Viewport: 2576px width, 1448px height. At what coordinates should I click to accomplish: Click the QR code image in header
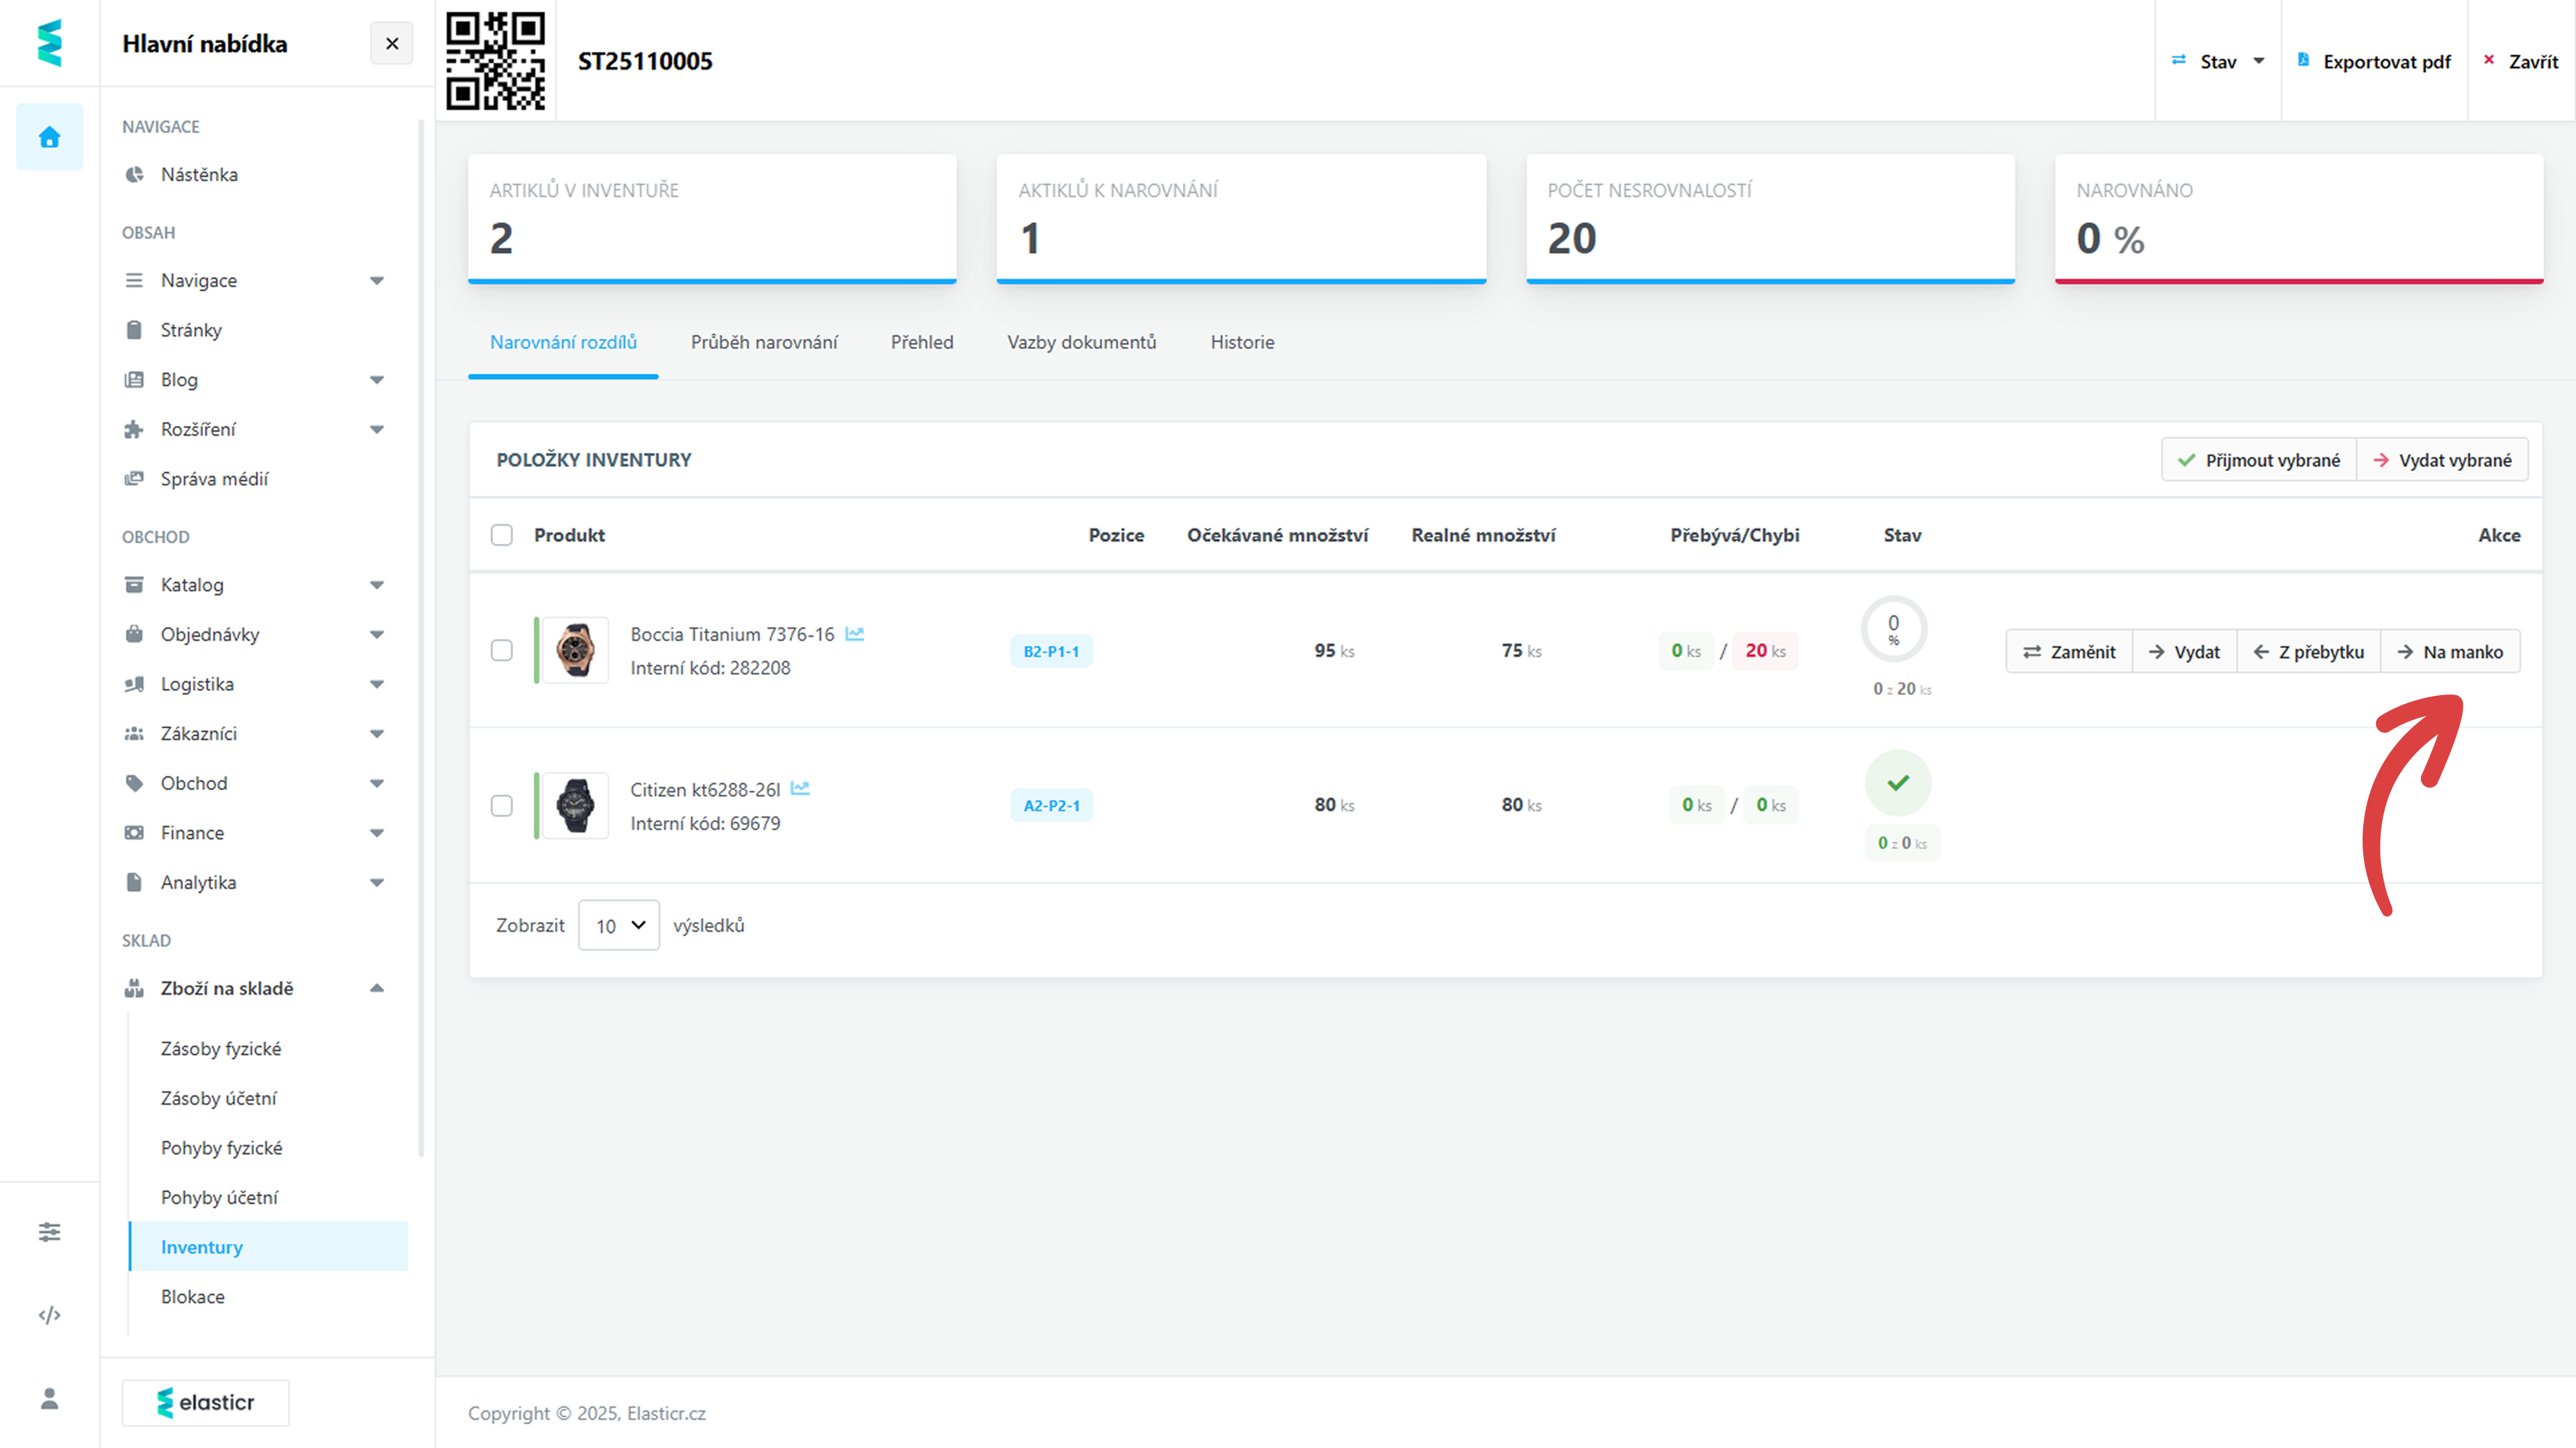pos(495,61)
